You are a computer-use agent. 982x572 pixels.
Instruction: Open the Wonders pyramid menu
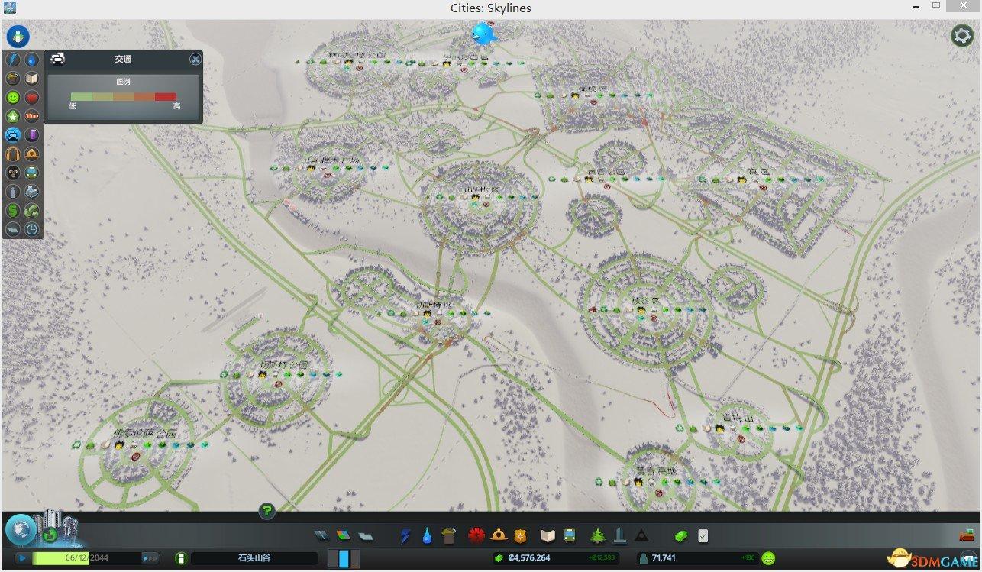[x=641, y=536]
